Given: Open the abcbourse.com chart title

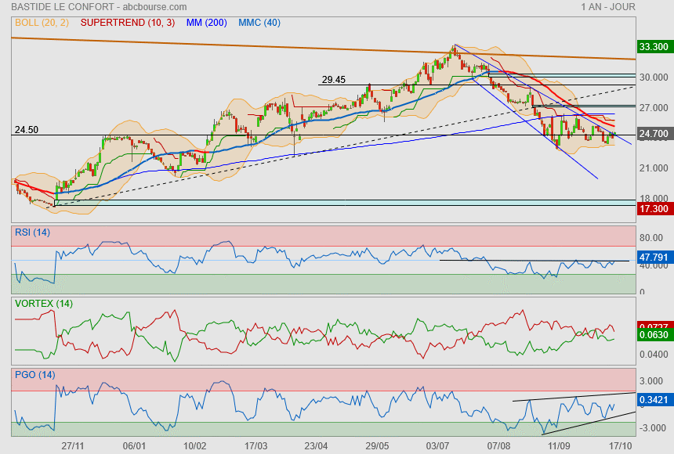Looking at the screenshot, I should coord(99,7).
